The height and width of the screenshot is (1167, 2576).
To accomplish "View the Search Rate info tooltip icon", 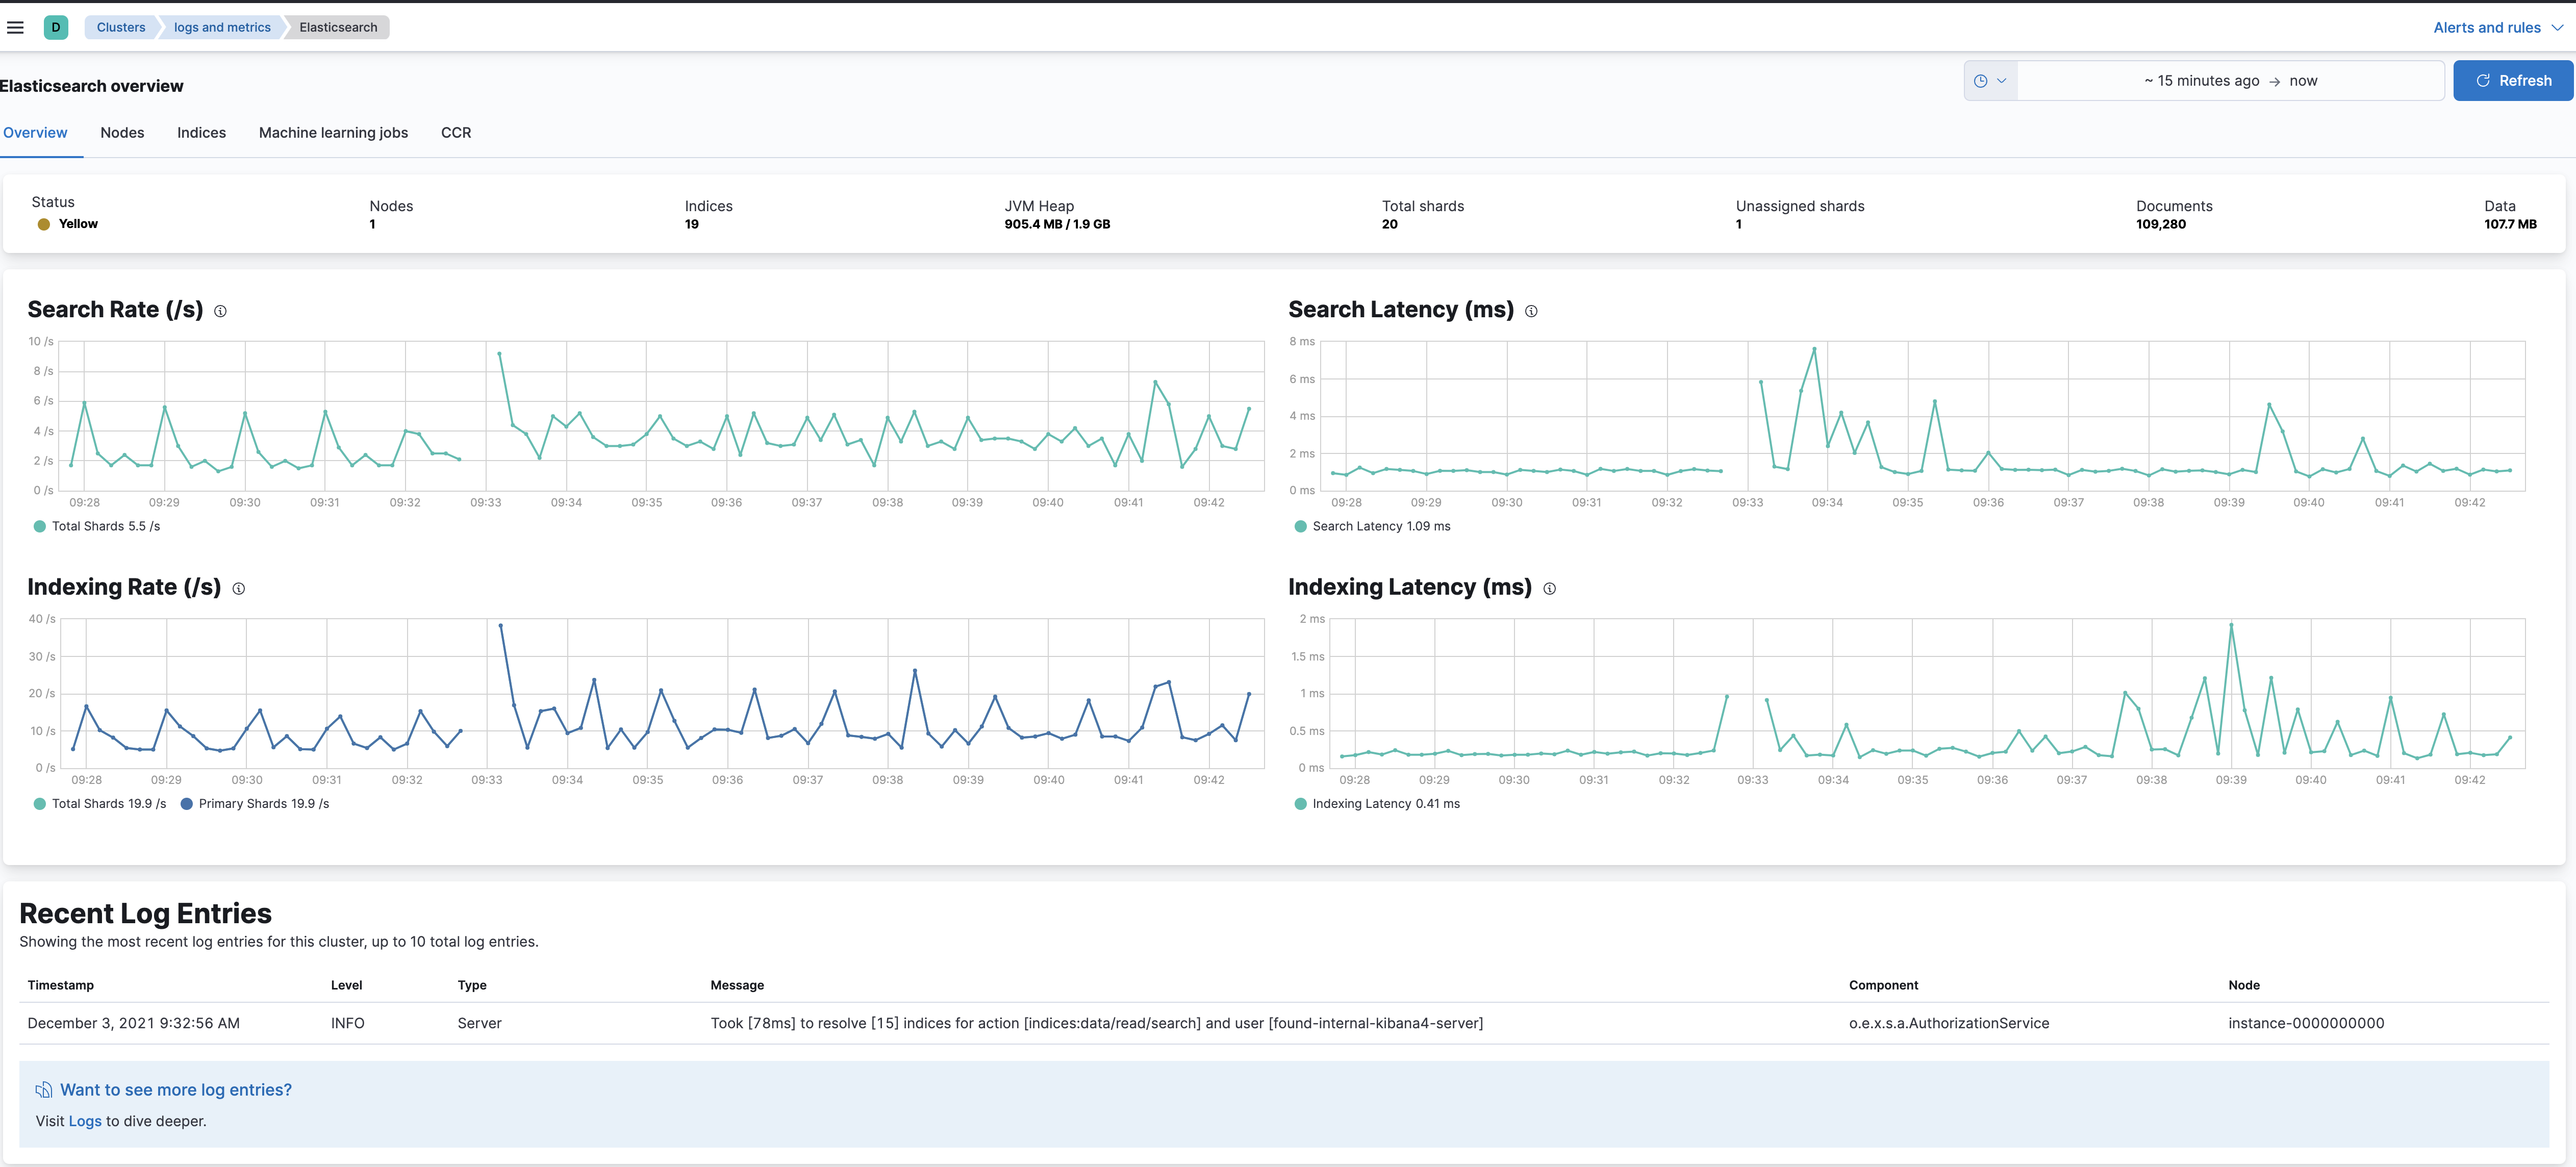I will click(220, 311).
